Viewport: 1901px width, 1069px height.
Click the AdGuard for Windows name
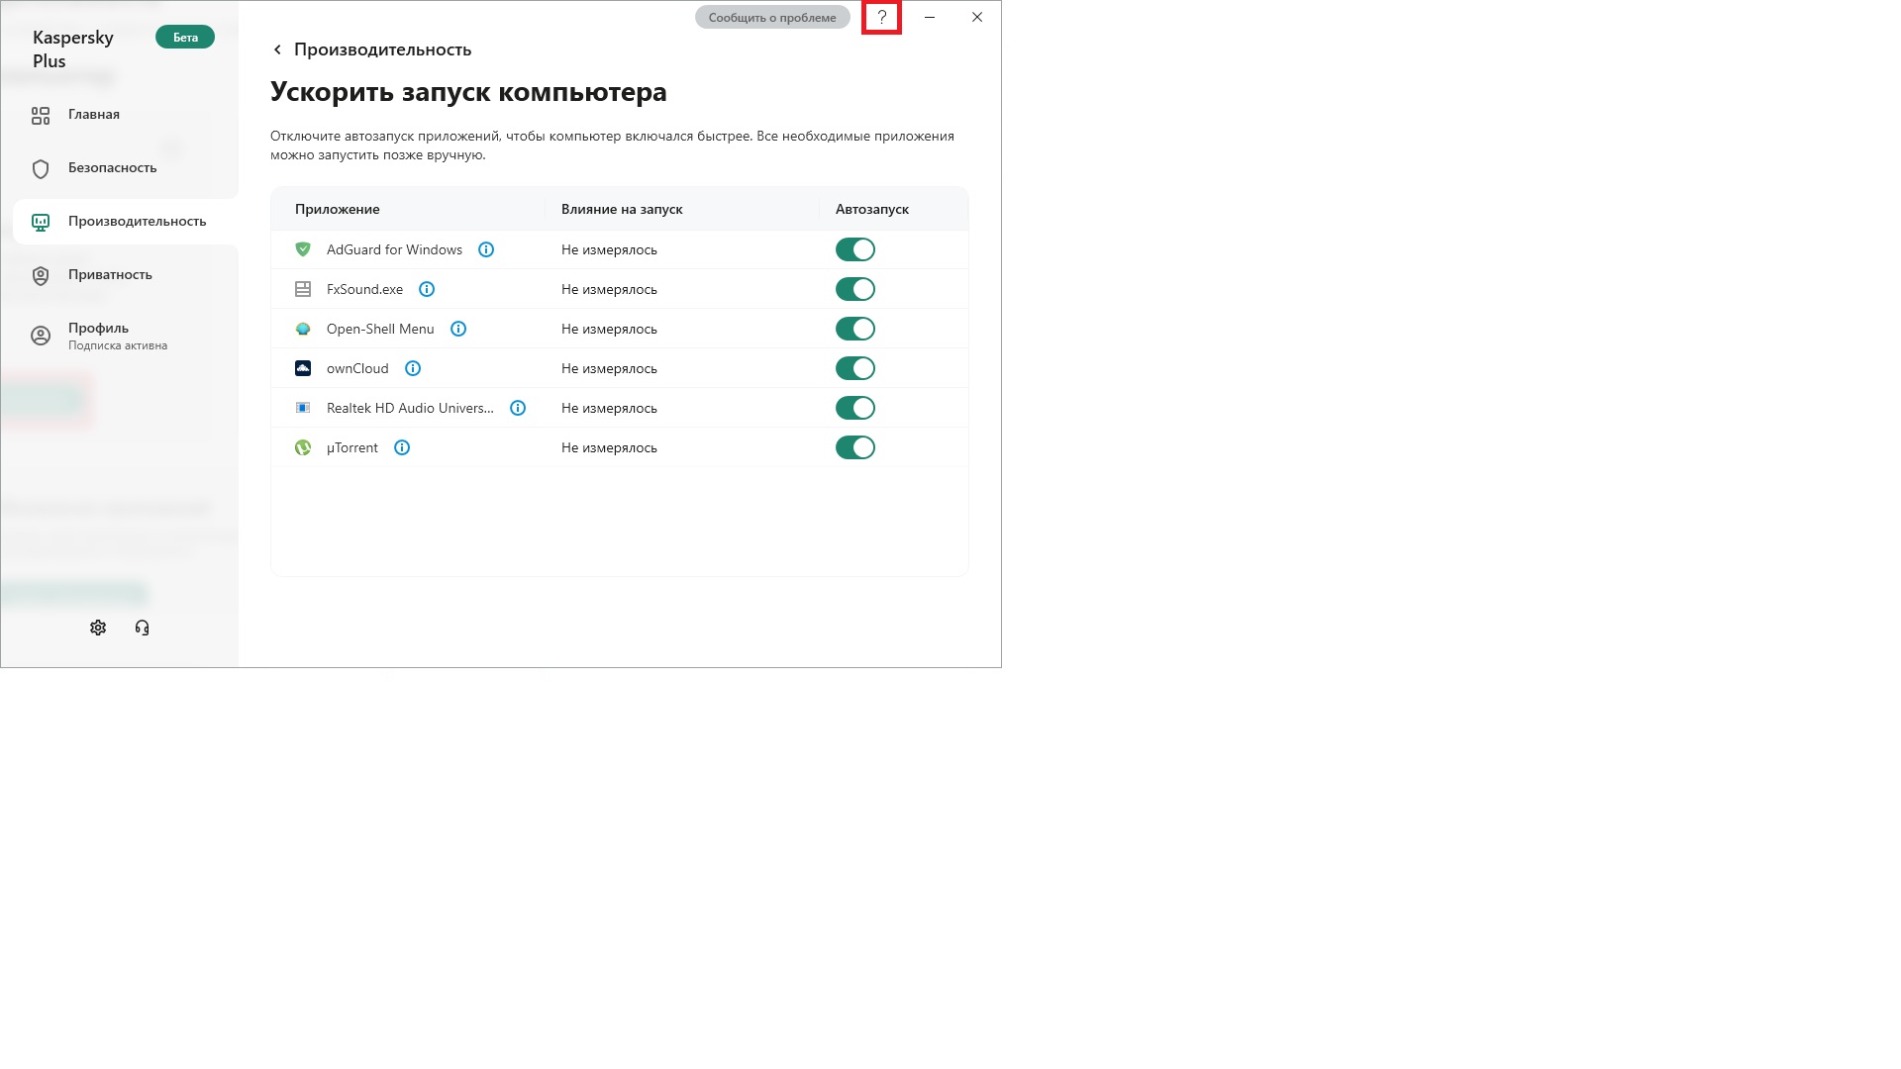[x=394, y=249]
